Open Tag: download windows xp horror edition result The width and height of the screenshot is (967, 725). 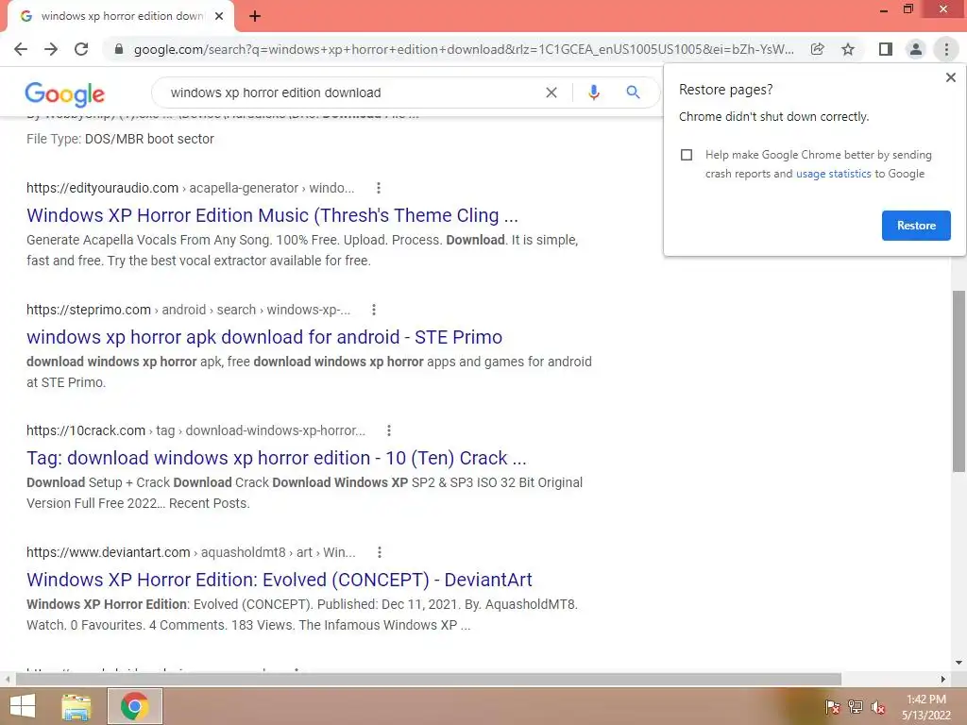277,458
